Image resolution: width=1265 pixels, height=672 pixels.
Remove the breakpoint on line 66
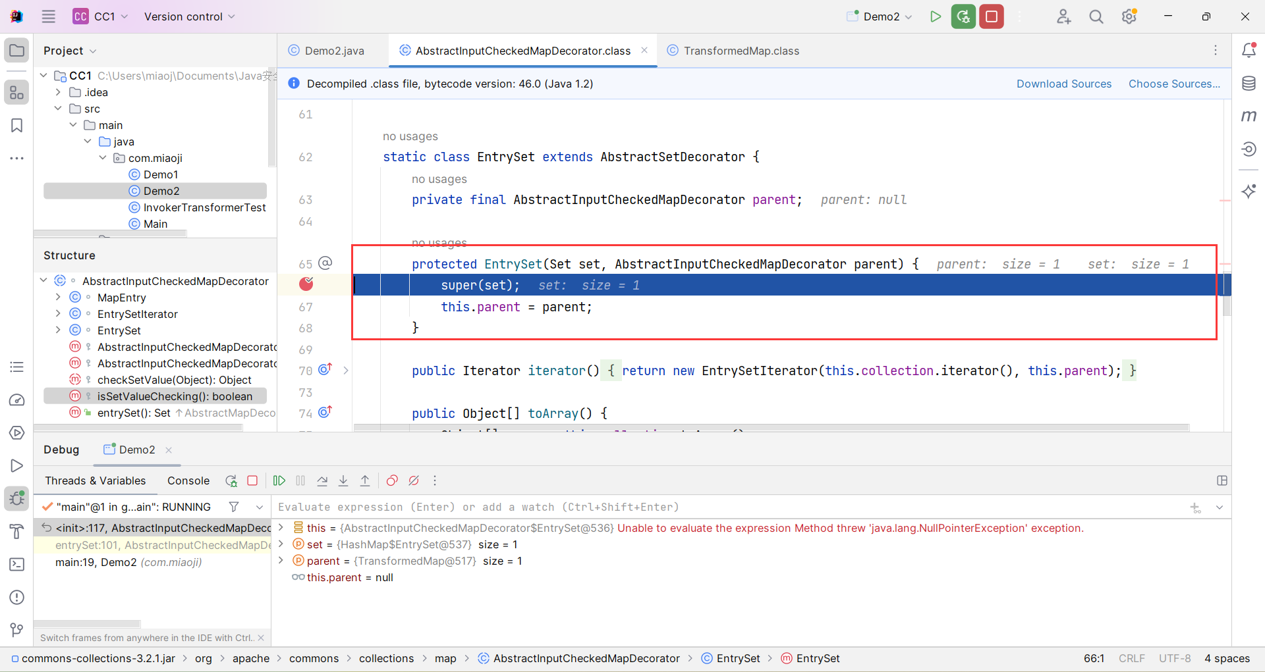coord(306,284)
